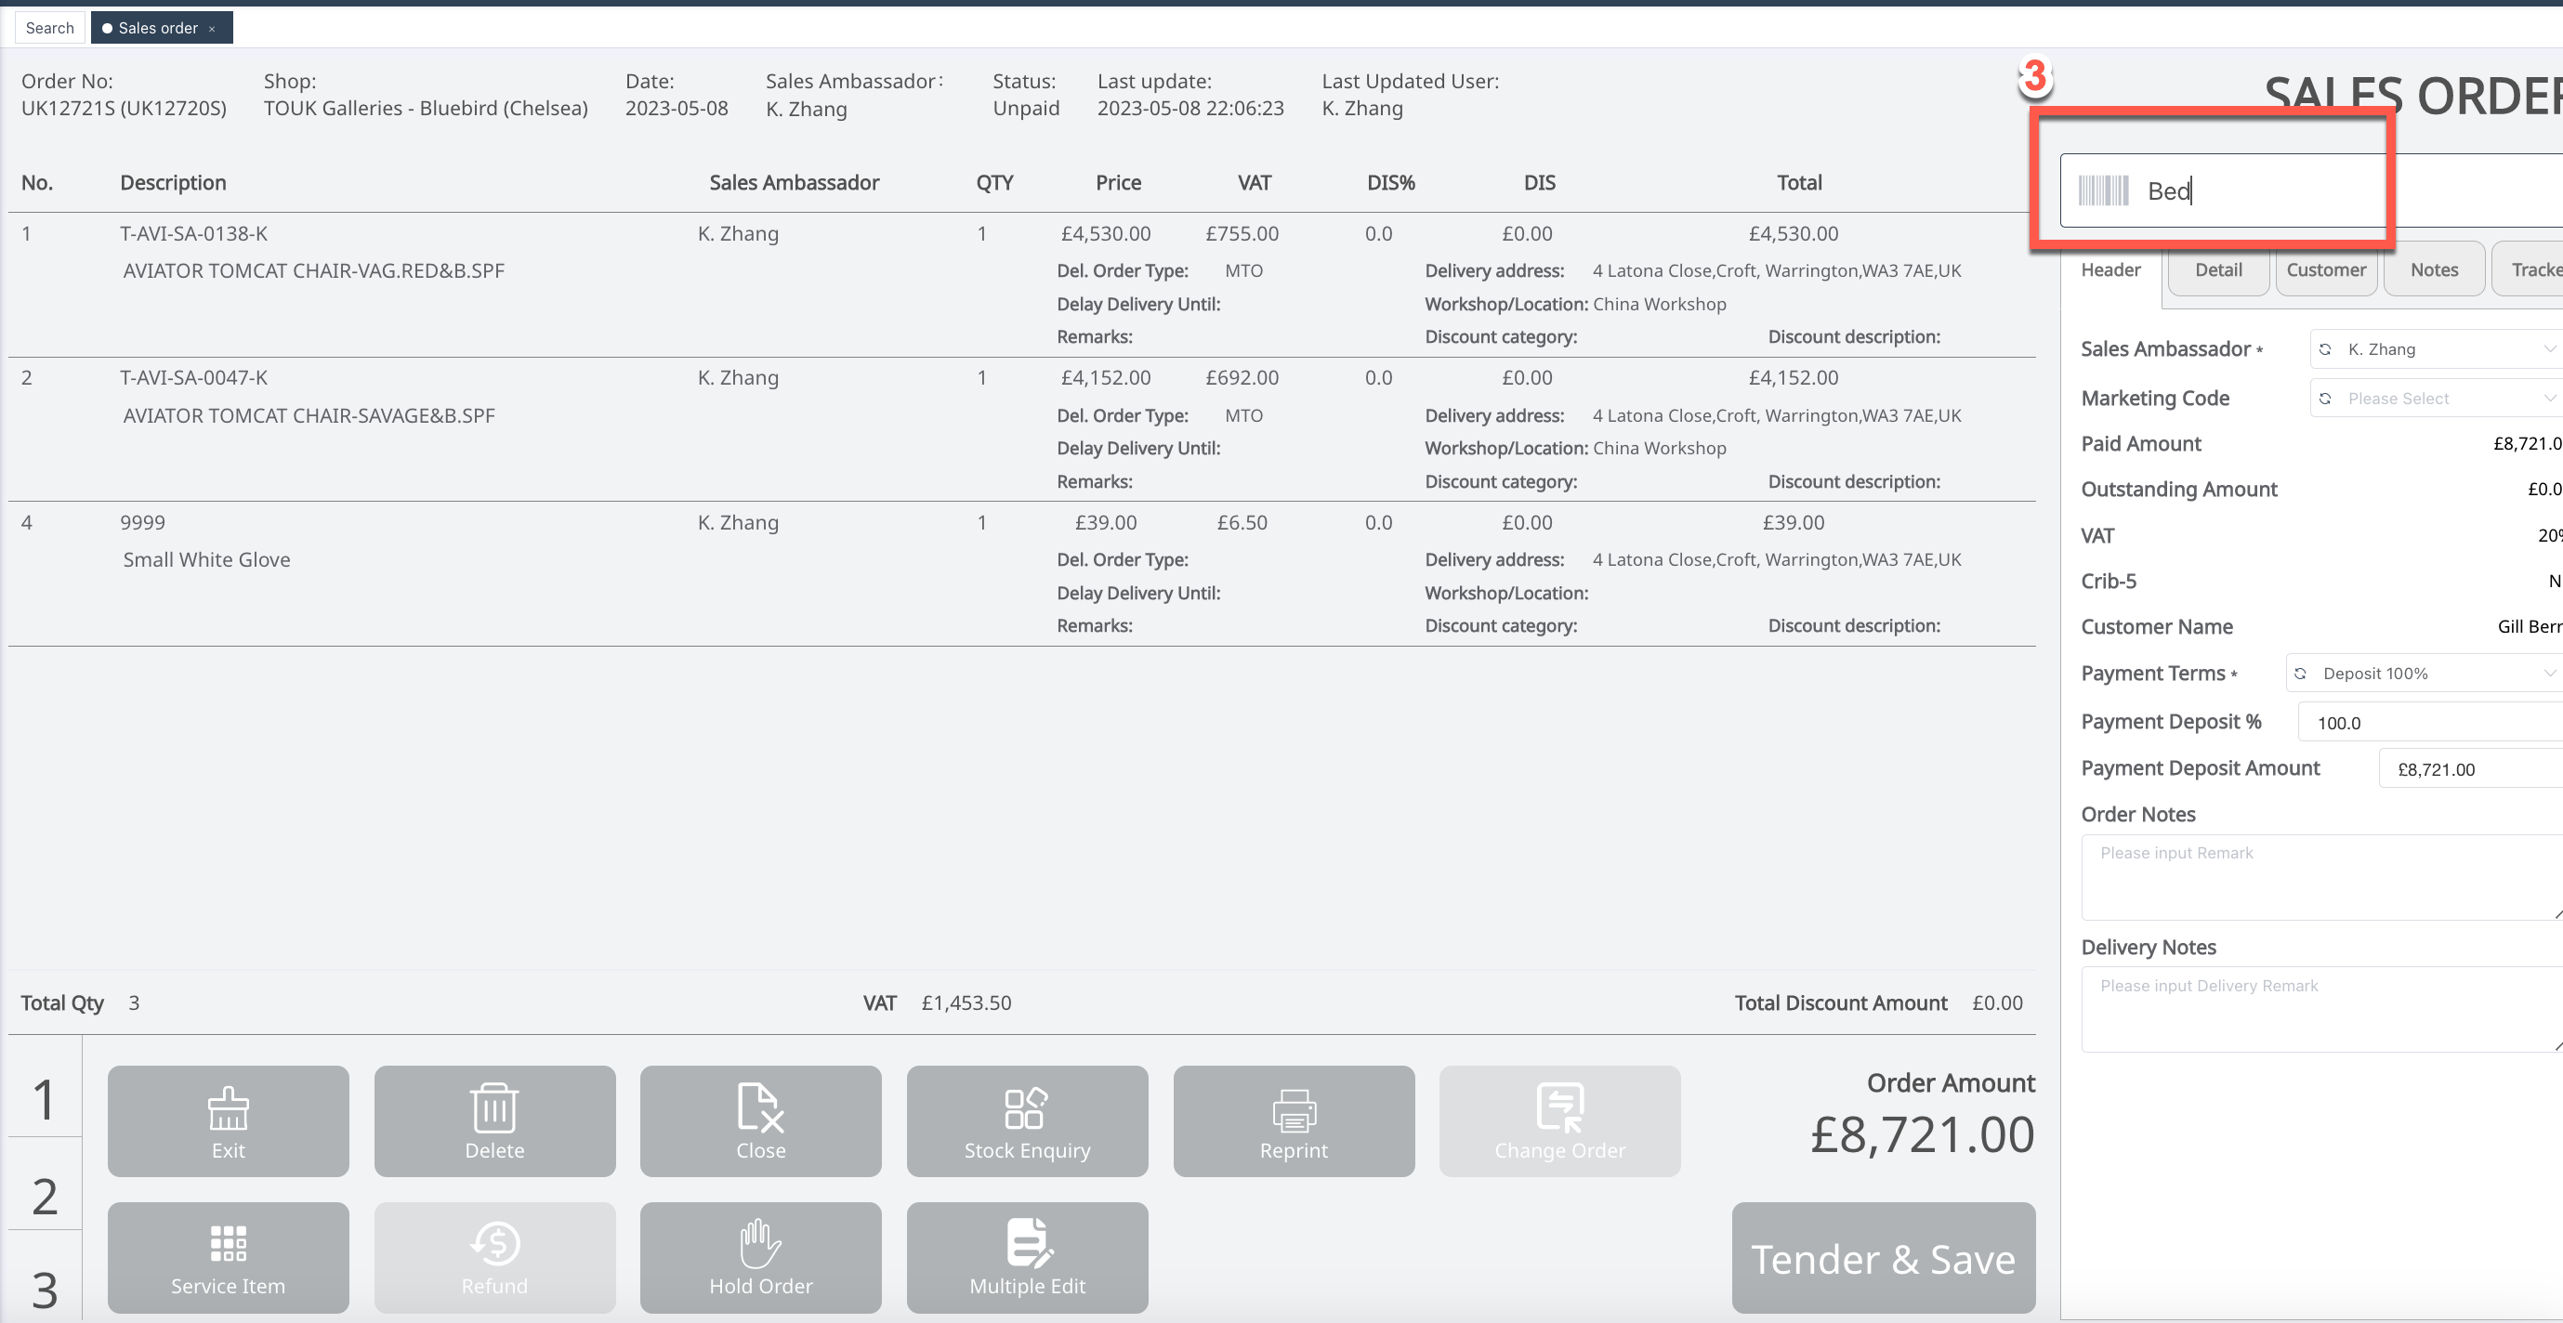The image size is (2563, 1323).
Task: Click the Exit brush icon button
Action: pos(228,1121)
